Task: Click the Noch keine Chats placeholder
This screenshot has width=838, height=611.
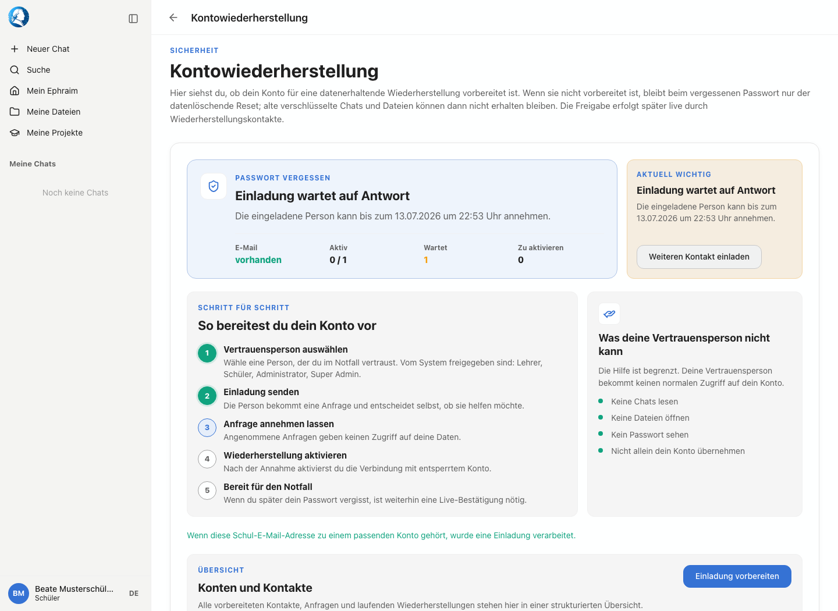Action: 75,193
